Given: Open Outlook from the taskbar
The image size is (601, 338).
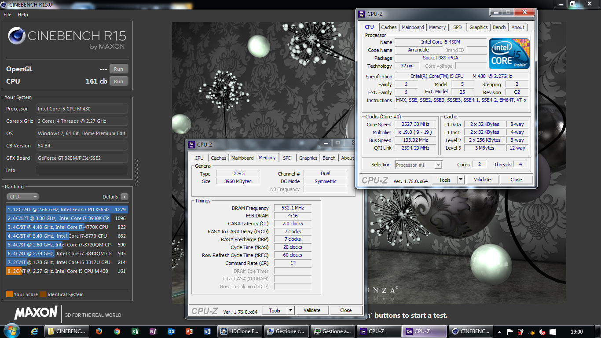Looking at the screenshot, I should [x=171, y=331].
